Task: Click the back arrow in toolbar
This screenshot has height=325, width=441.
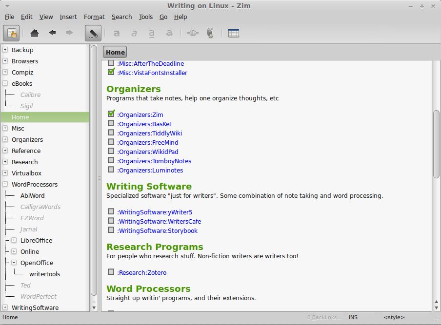Action: point(52,33)
